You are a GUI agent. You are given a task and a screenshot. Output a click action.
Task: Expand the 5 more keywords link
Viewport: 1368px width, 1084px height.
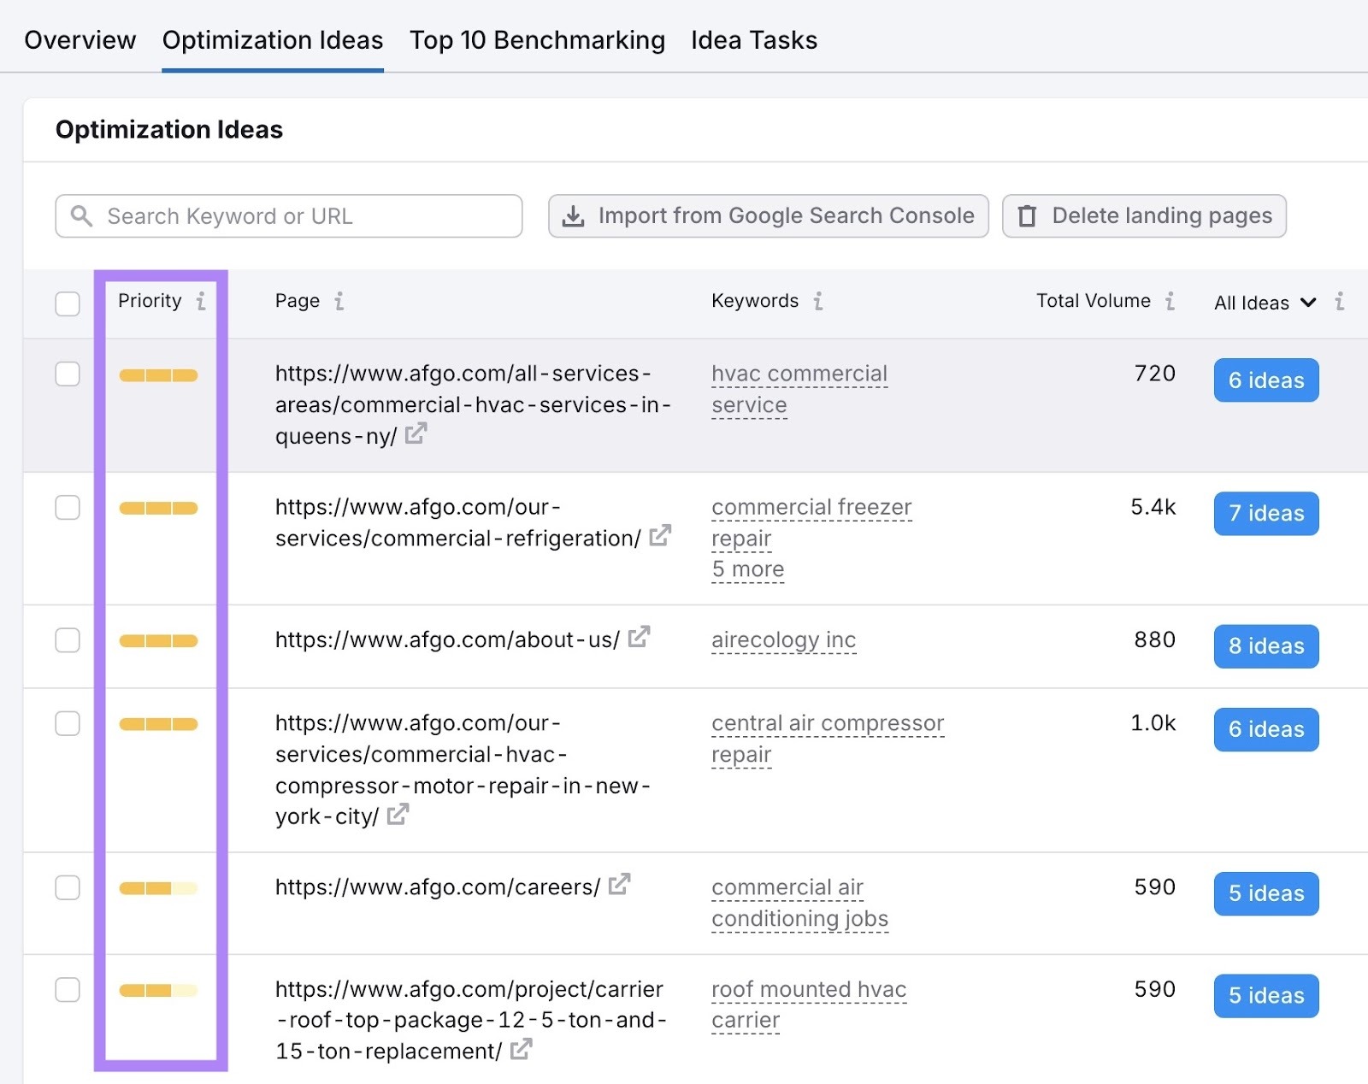747,569
